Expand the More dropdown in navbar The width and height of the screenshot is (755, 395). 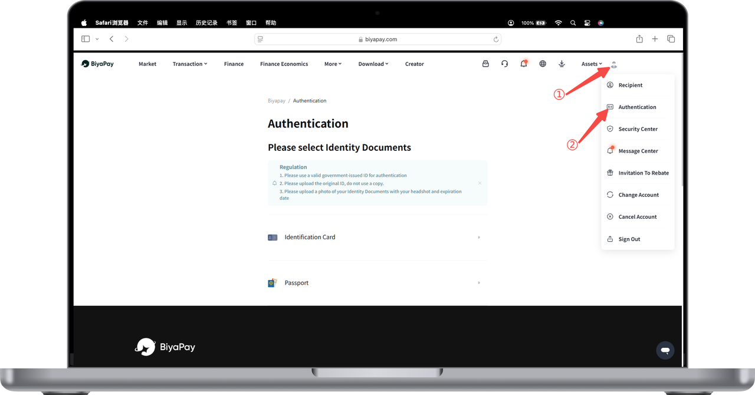point(333,64)
